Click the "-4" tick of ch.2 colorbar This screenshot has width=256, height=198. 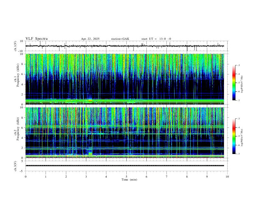pos(238,127)
